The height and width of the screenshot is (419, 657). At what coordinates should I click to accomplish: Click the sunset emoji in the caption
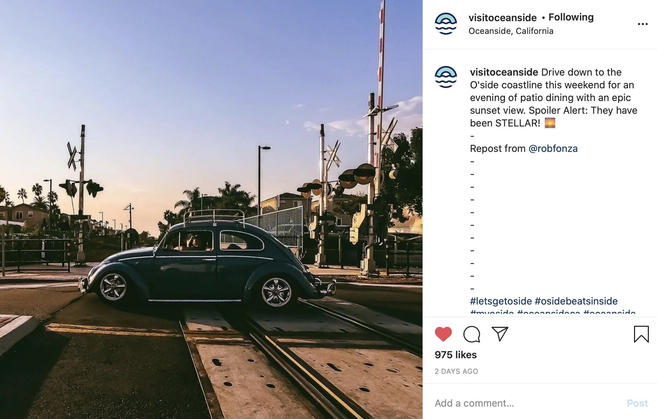[x=550, y=123]
